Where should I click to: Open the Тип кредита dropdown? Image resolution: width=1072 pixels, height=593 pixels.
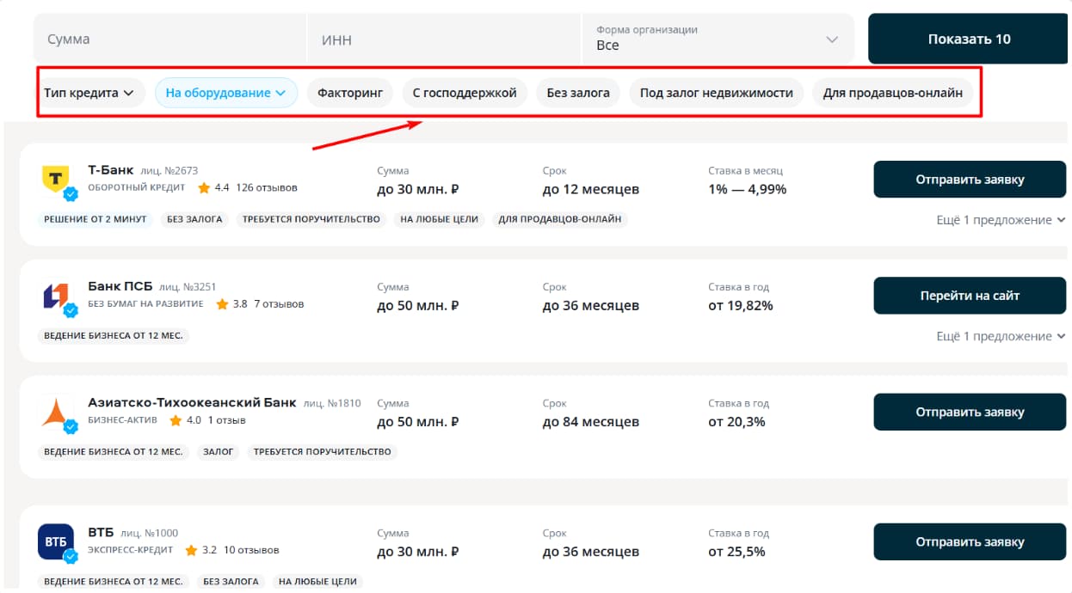[x=89, y=93]
